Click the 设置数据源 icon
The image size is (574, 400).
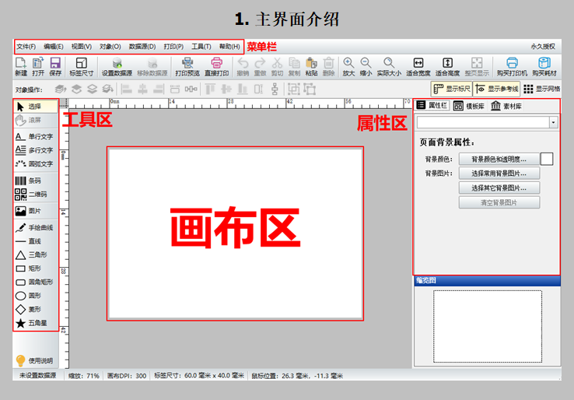click(117, 67)
